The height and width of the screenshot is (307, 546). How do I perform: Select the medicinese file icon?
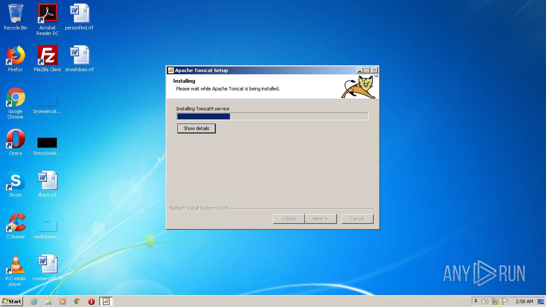point(47,229)
